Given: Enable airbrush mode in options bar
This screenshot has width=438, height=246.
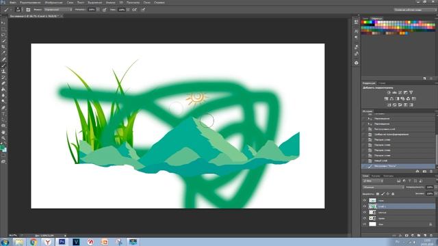Looking at the screenshot, I should coord(134,10).
